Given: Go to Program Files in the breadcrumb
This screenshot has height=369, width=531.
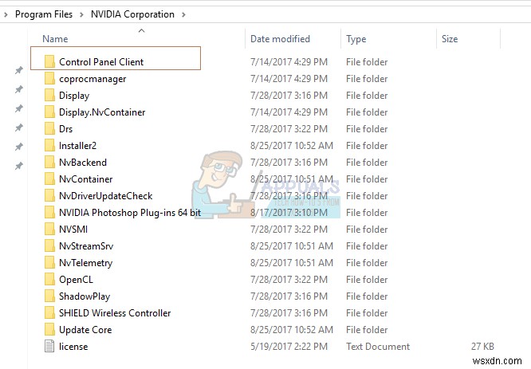Looking at the screenshot, I should tap(44, 14).
